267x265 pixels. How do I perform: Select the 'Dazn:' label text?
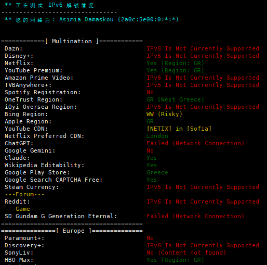pos(14,48)
